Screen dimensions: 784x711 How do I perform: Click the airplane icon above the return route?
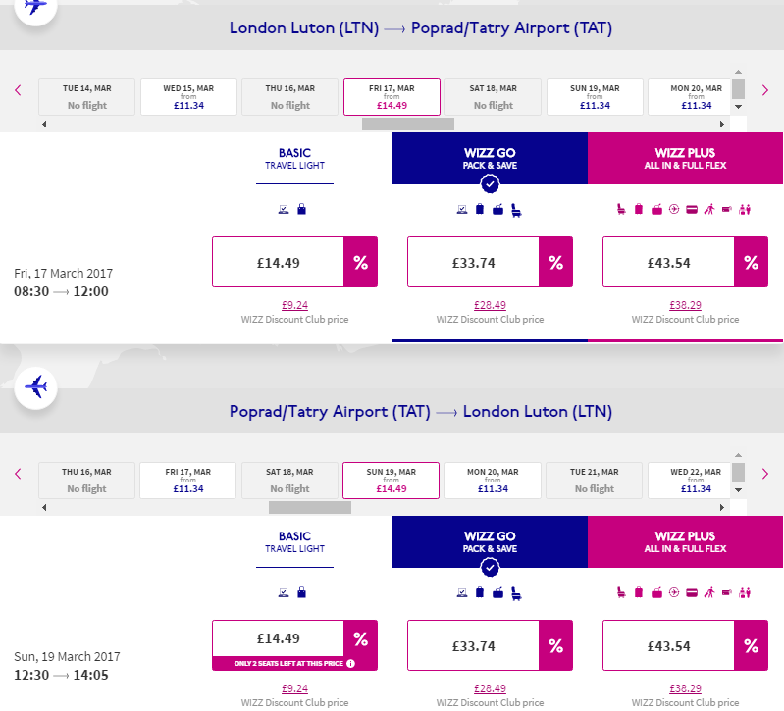pos(36,386)
